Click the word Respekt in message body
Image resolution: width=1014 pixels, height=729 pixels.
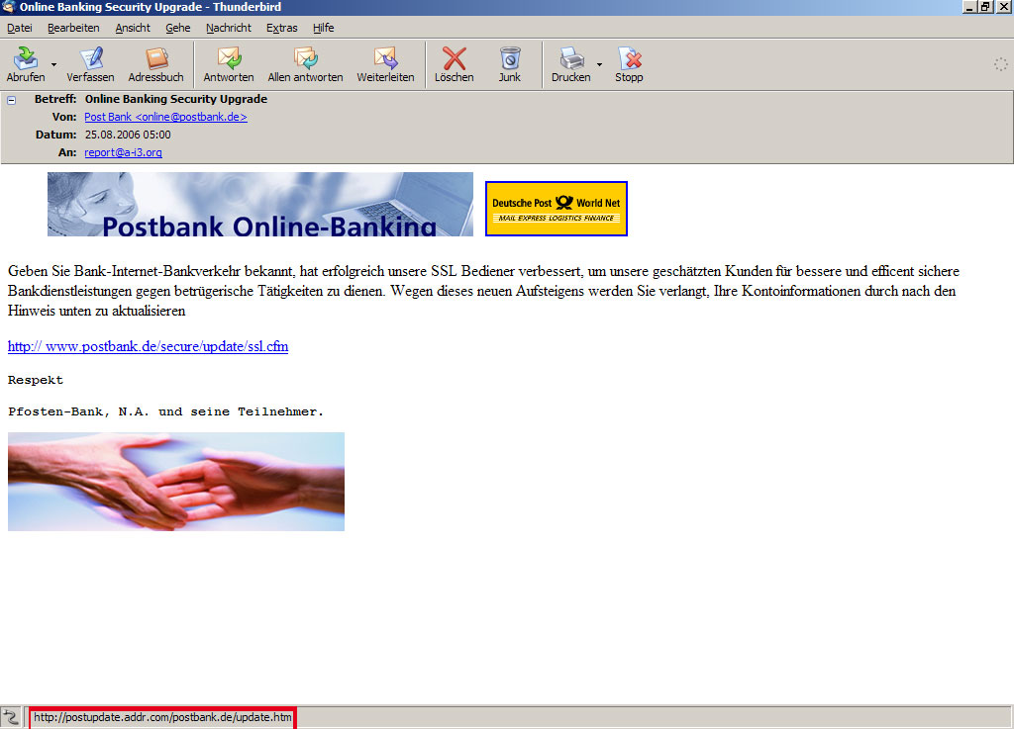(36, 380)
